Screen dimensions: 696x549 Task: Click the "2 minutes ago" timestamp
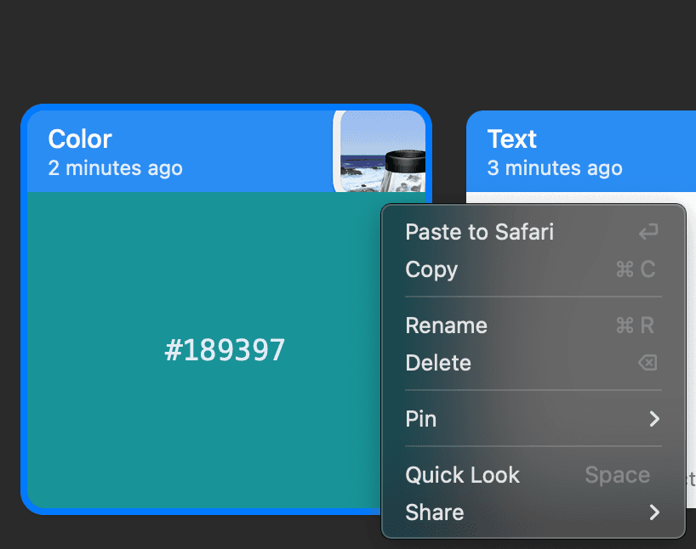tap(116, 168)
